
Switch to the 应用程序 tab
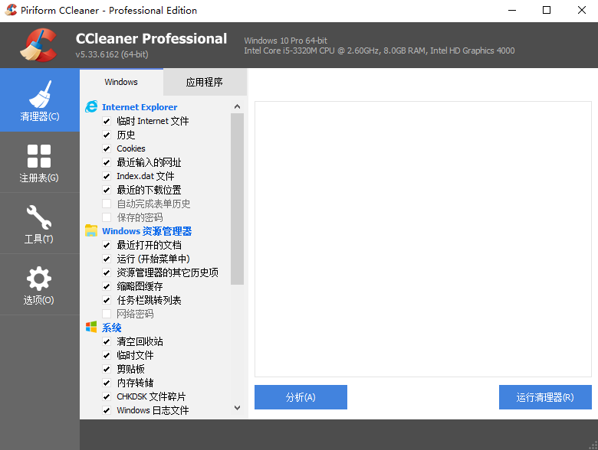(205, 82)
